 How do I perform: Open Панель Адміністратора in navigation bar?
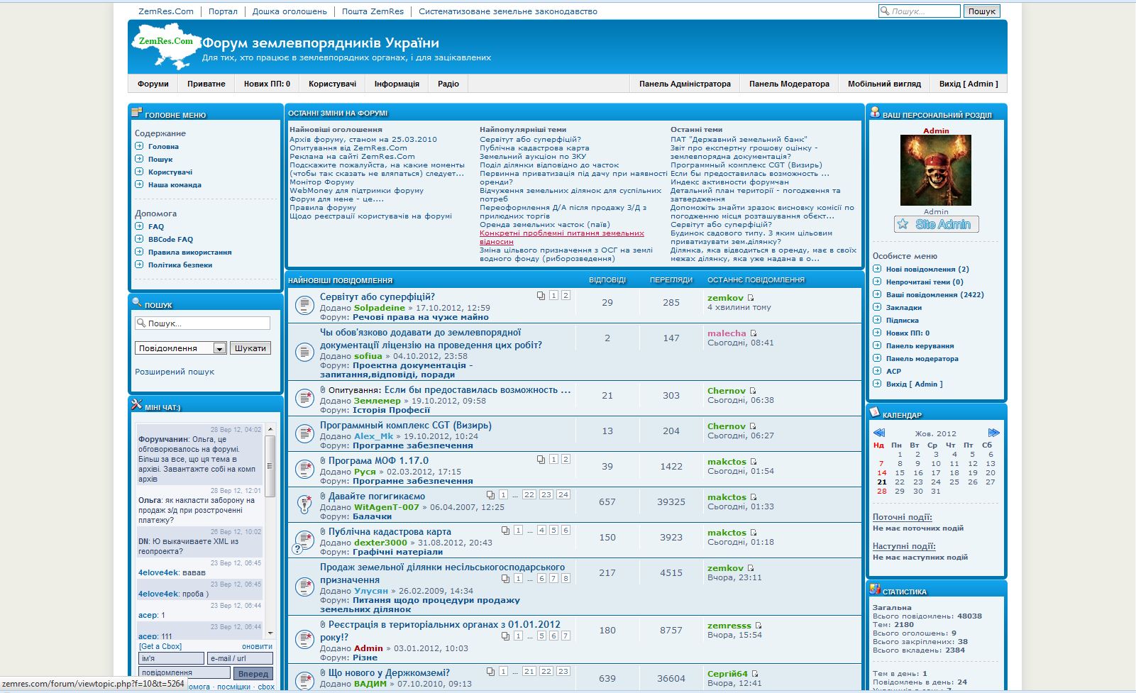coord(685,84)
